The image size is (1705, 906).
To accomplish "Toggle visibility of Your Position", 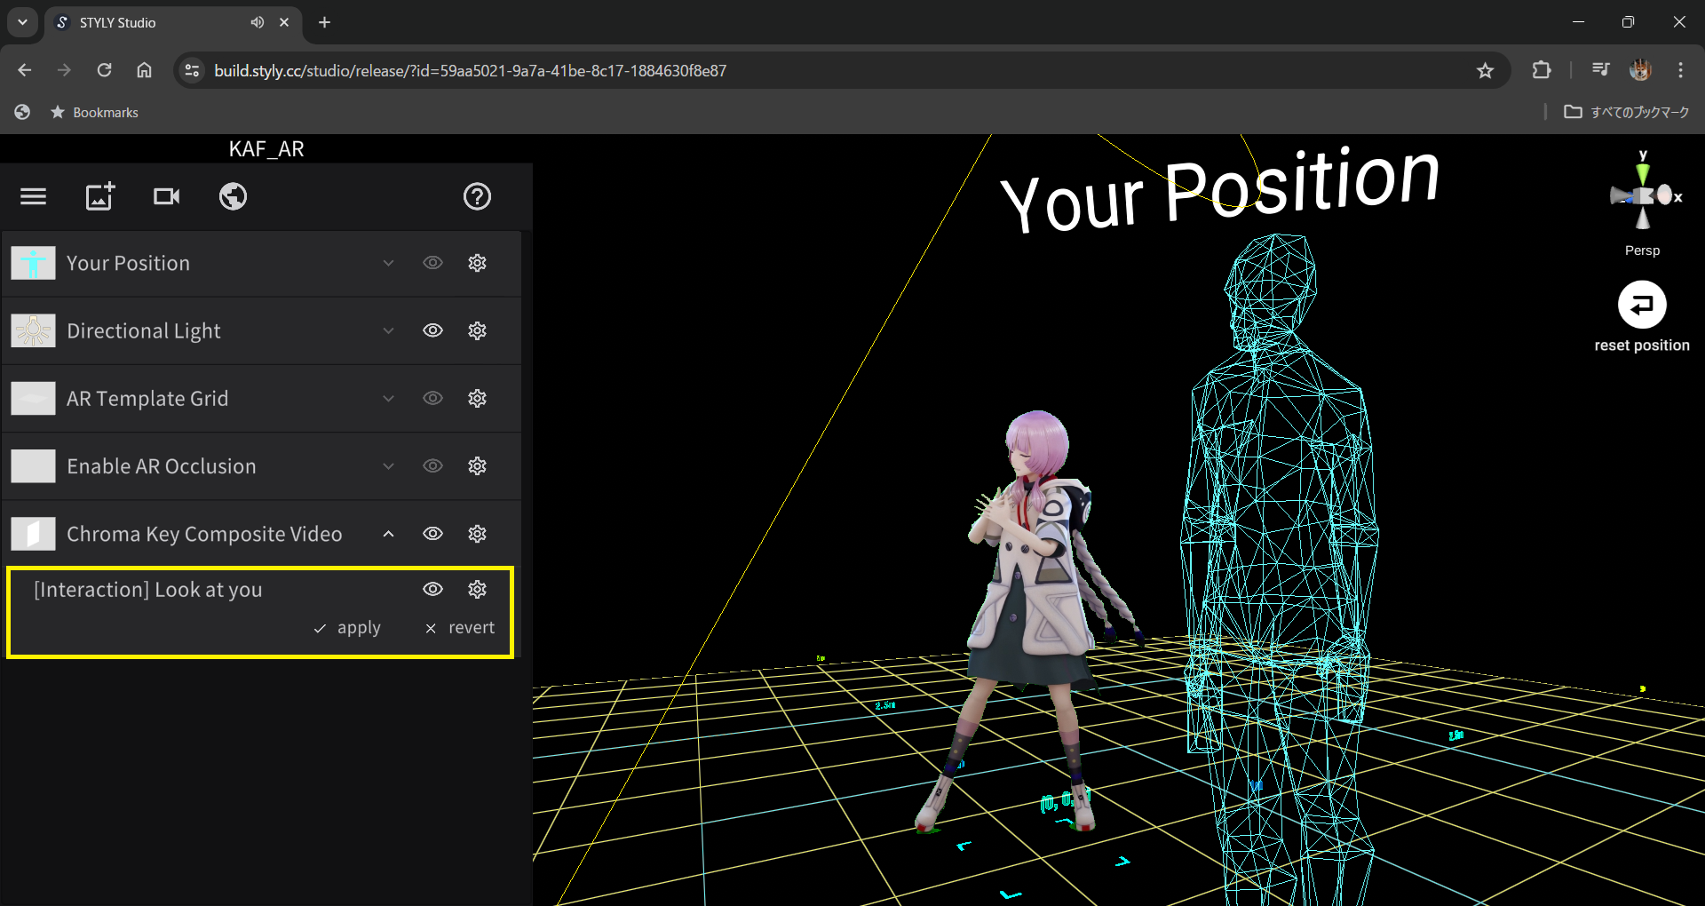I will (432, 263).
